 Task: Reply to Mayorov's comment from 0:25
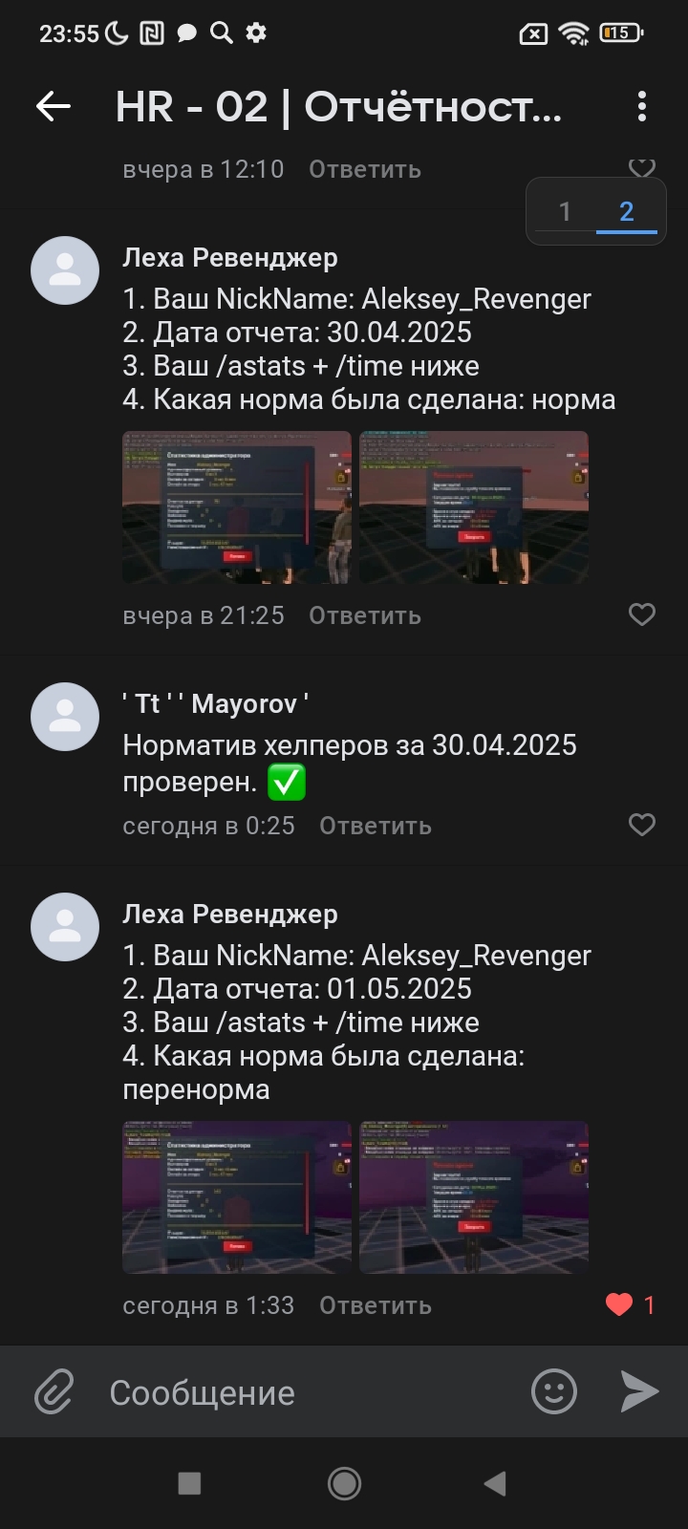pyautogui.click(x=376, y=826)
